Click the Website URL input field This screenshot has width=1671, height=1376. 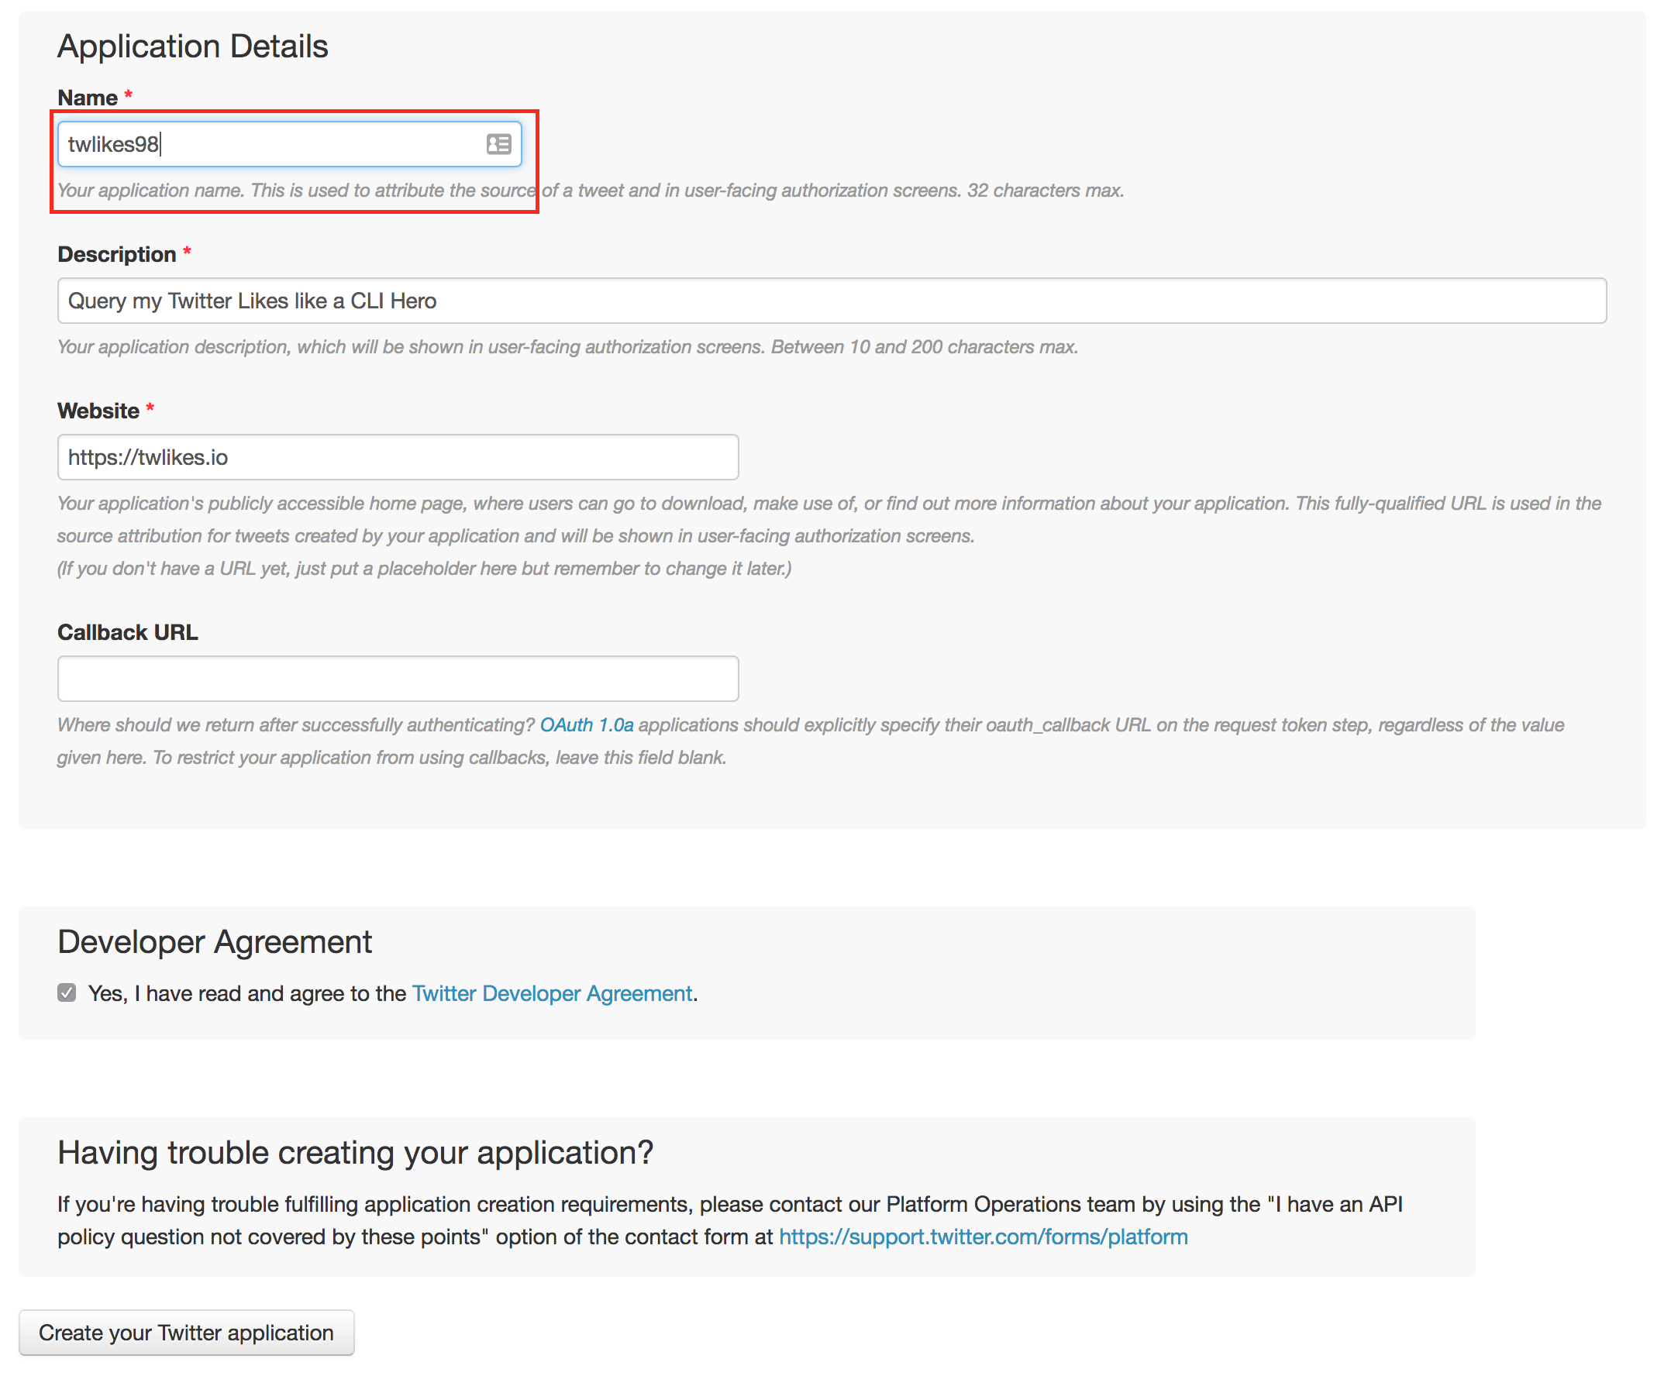tap(397, 457)
